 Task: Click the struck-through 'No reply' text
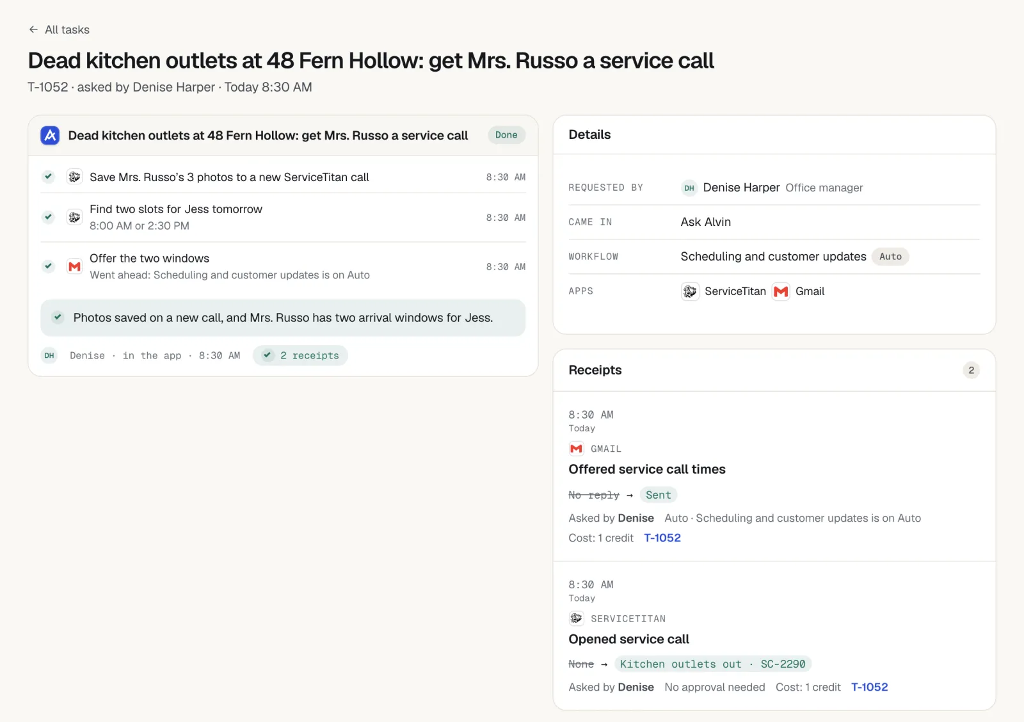(x=594, y=495)
